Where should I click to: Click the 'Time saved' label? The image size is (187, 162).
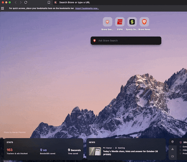click(73, 153)
